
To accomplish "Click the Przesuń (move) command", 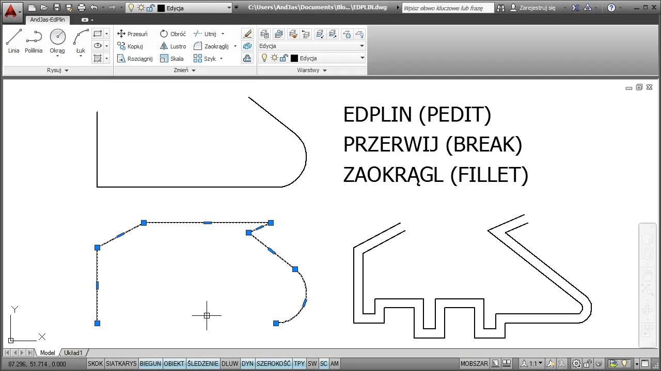I will tap(132, 34).
